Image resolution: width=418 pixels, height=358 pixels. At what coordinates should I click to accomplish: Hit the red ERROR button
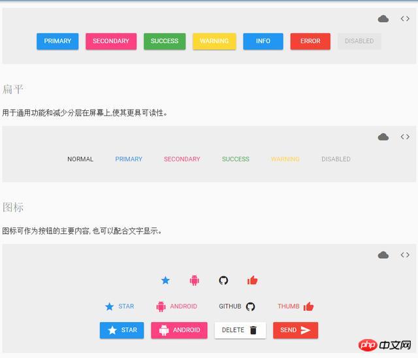pyautogui.click(x=310, y=41)
